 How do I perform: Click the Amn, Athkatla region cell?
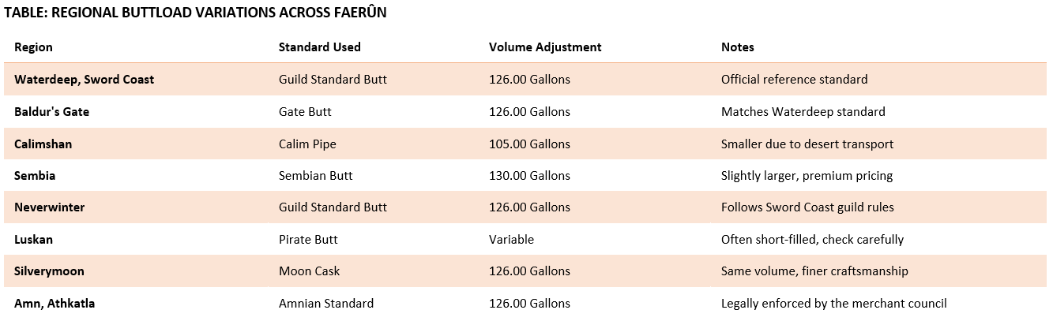(x=53, y=304)
